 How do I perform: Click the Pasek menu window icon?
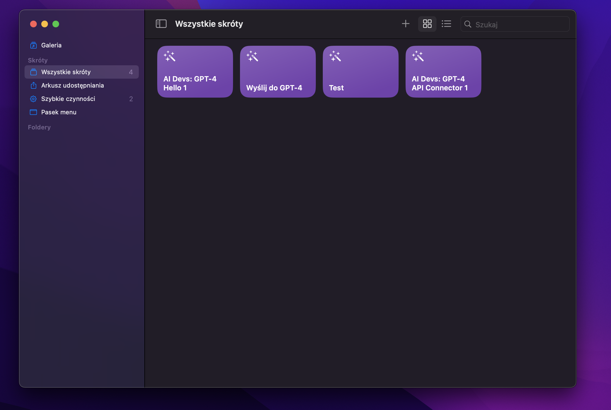pyautogui.click(x=33, y=112)
